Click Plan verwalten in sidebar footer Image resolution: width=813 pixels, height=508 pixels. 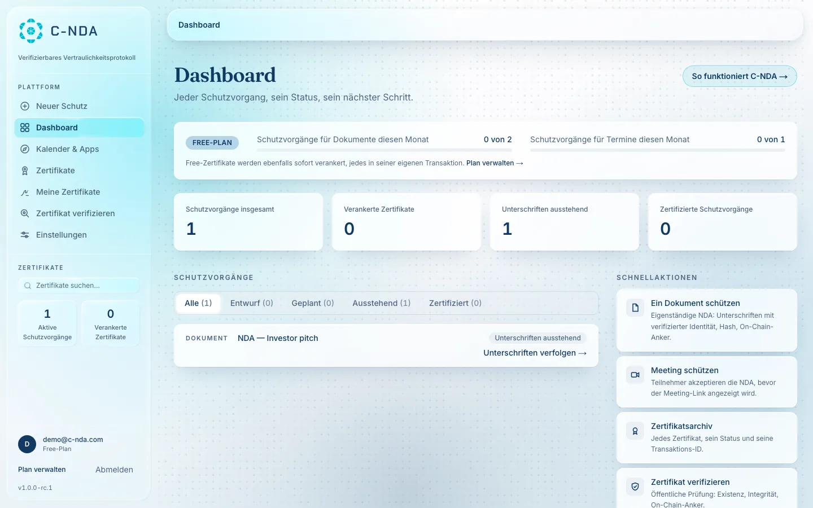click(x=42, y=470)
